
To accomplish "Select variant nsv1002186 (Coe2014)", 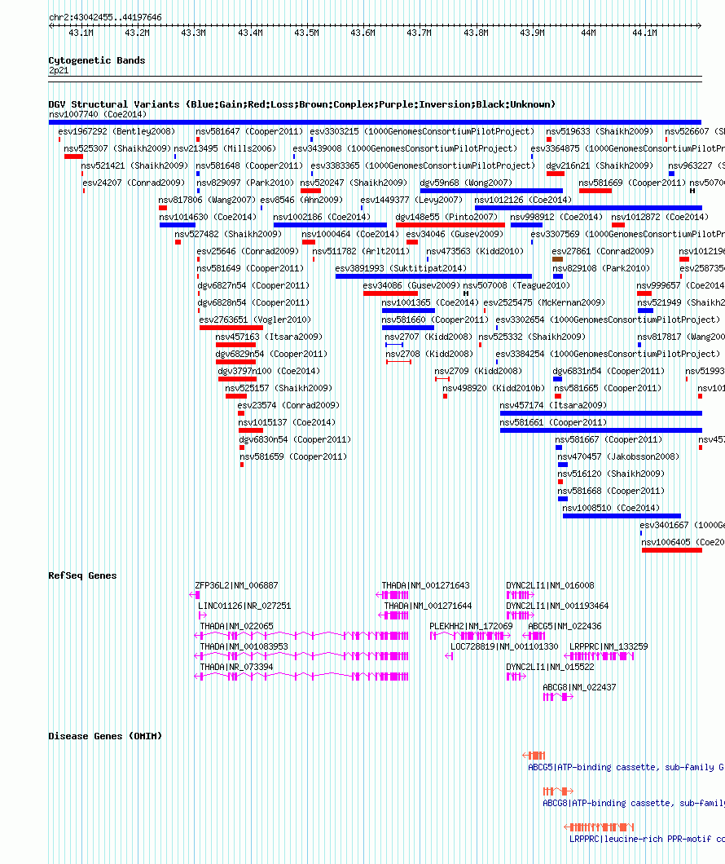I will tap(322, 217).
